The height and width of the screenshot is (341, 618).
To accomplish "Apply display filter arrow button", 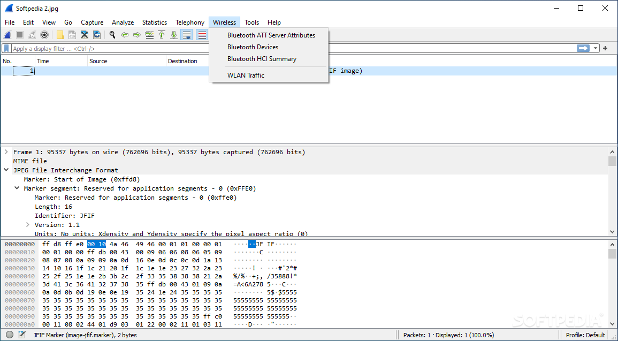I will click(x=583, y=48).
